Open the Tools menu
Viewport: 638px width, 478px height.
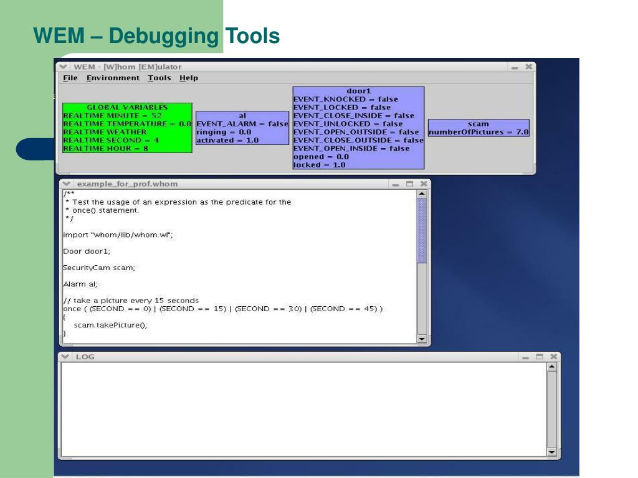[x=159, y=78]
